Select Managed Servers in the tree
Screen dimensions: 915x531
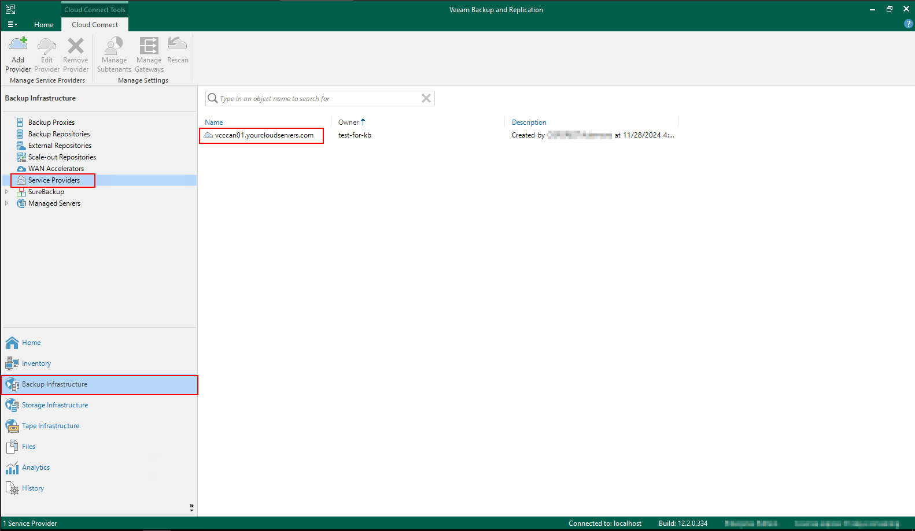(x=54, y=203)
